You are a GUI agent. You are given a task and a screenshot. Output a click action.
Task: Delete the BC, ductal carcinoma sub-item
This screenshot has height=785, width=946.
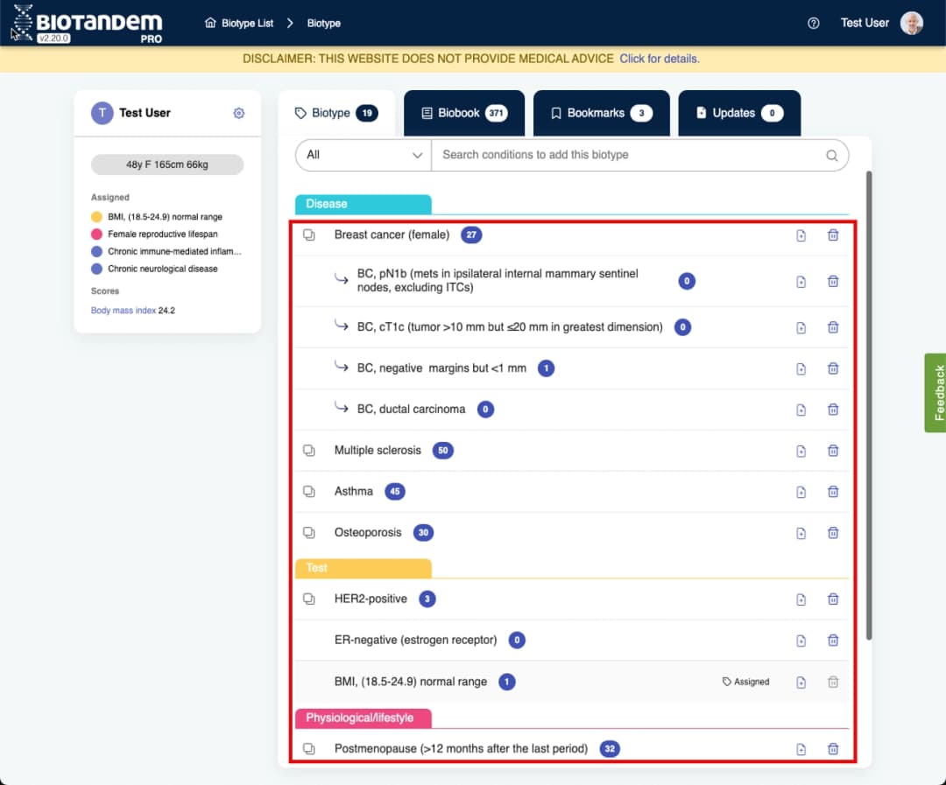click(x=833, y=410)
